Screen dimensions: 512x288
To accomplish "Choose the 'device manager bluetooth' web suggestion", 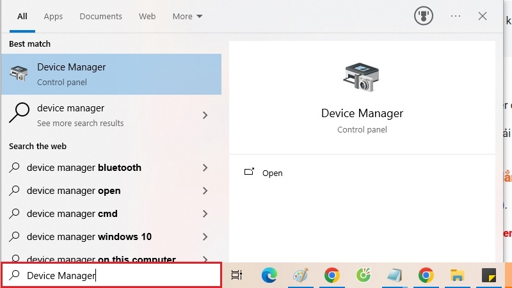I will [111, 168].
